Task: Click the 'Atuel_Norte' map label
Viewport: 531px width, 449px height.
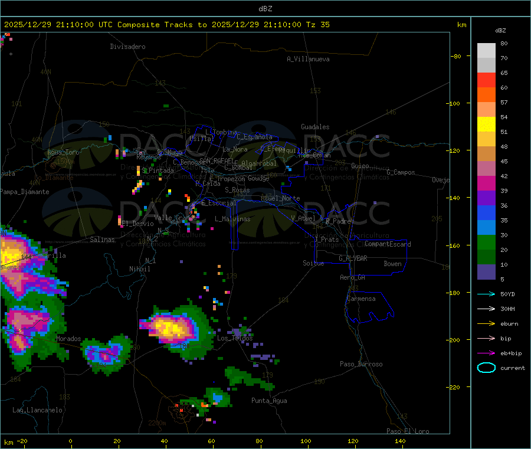Action: (280, 198)
